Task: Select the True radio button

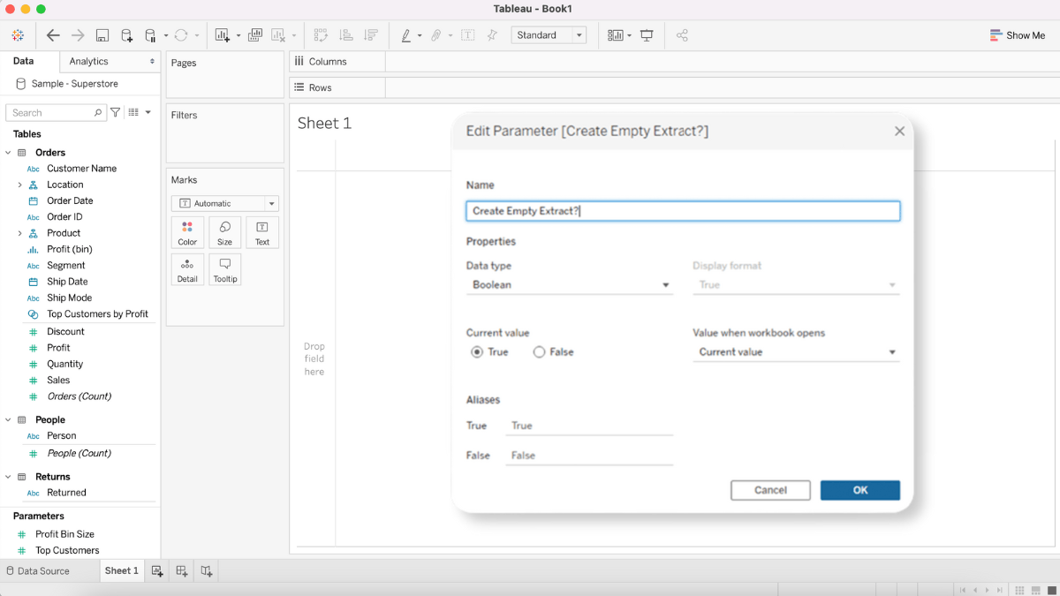Action: tap(478, 352)
